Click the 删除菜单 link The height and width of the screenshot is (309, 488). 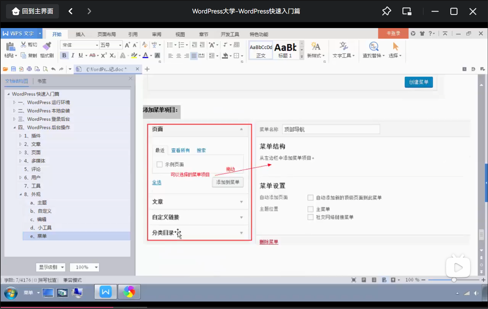[x=269, y=242]
